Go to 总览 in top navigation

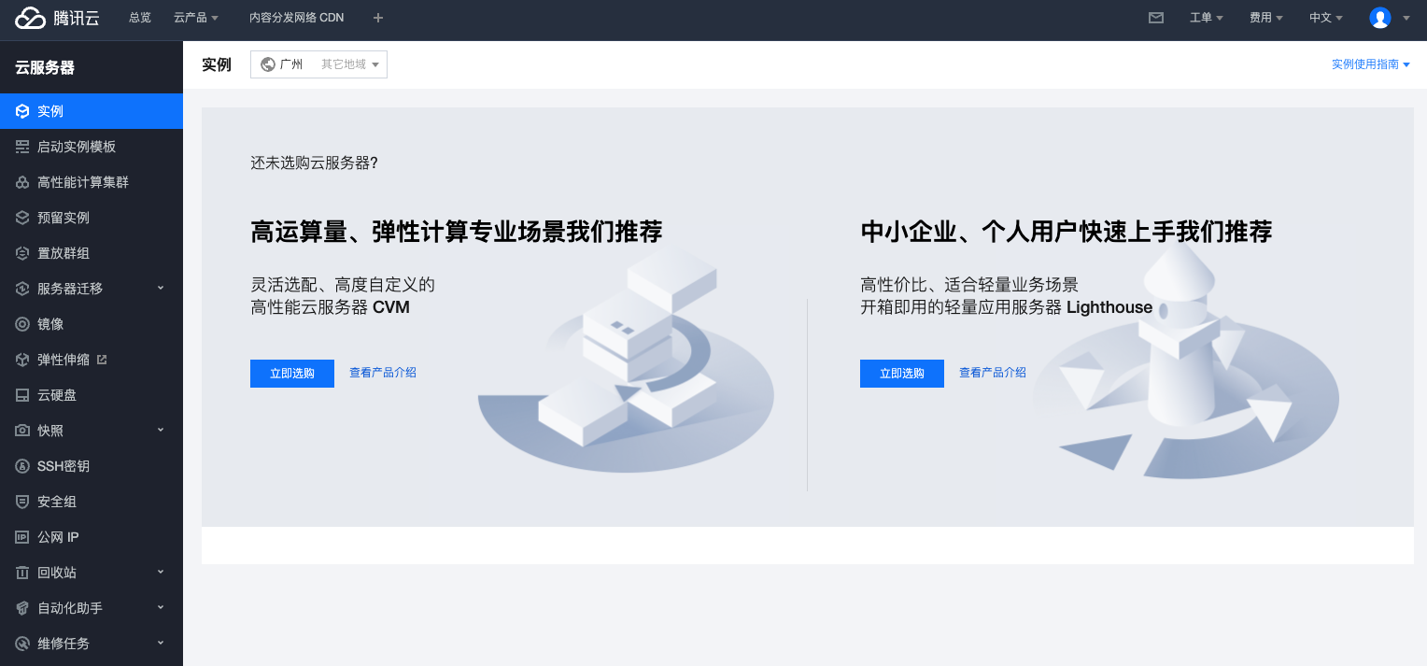coord(140,18)
